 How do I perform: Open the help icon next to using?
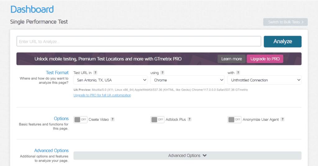[162, 73]
